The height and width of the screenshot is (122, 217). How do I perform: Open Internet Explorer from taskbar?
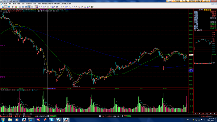tap(31, 120)
